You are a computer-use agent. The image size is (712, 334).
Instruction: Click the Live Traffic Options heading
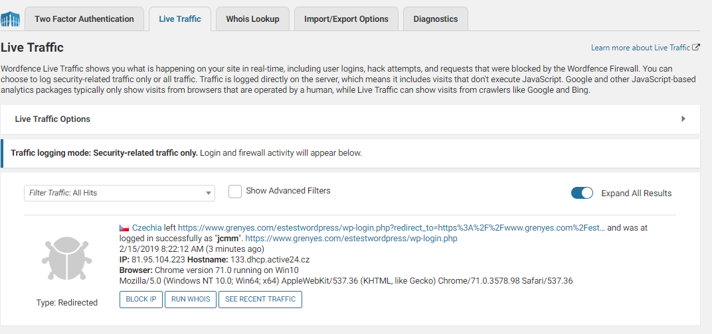[52, 119]
